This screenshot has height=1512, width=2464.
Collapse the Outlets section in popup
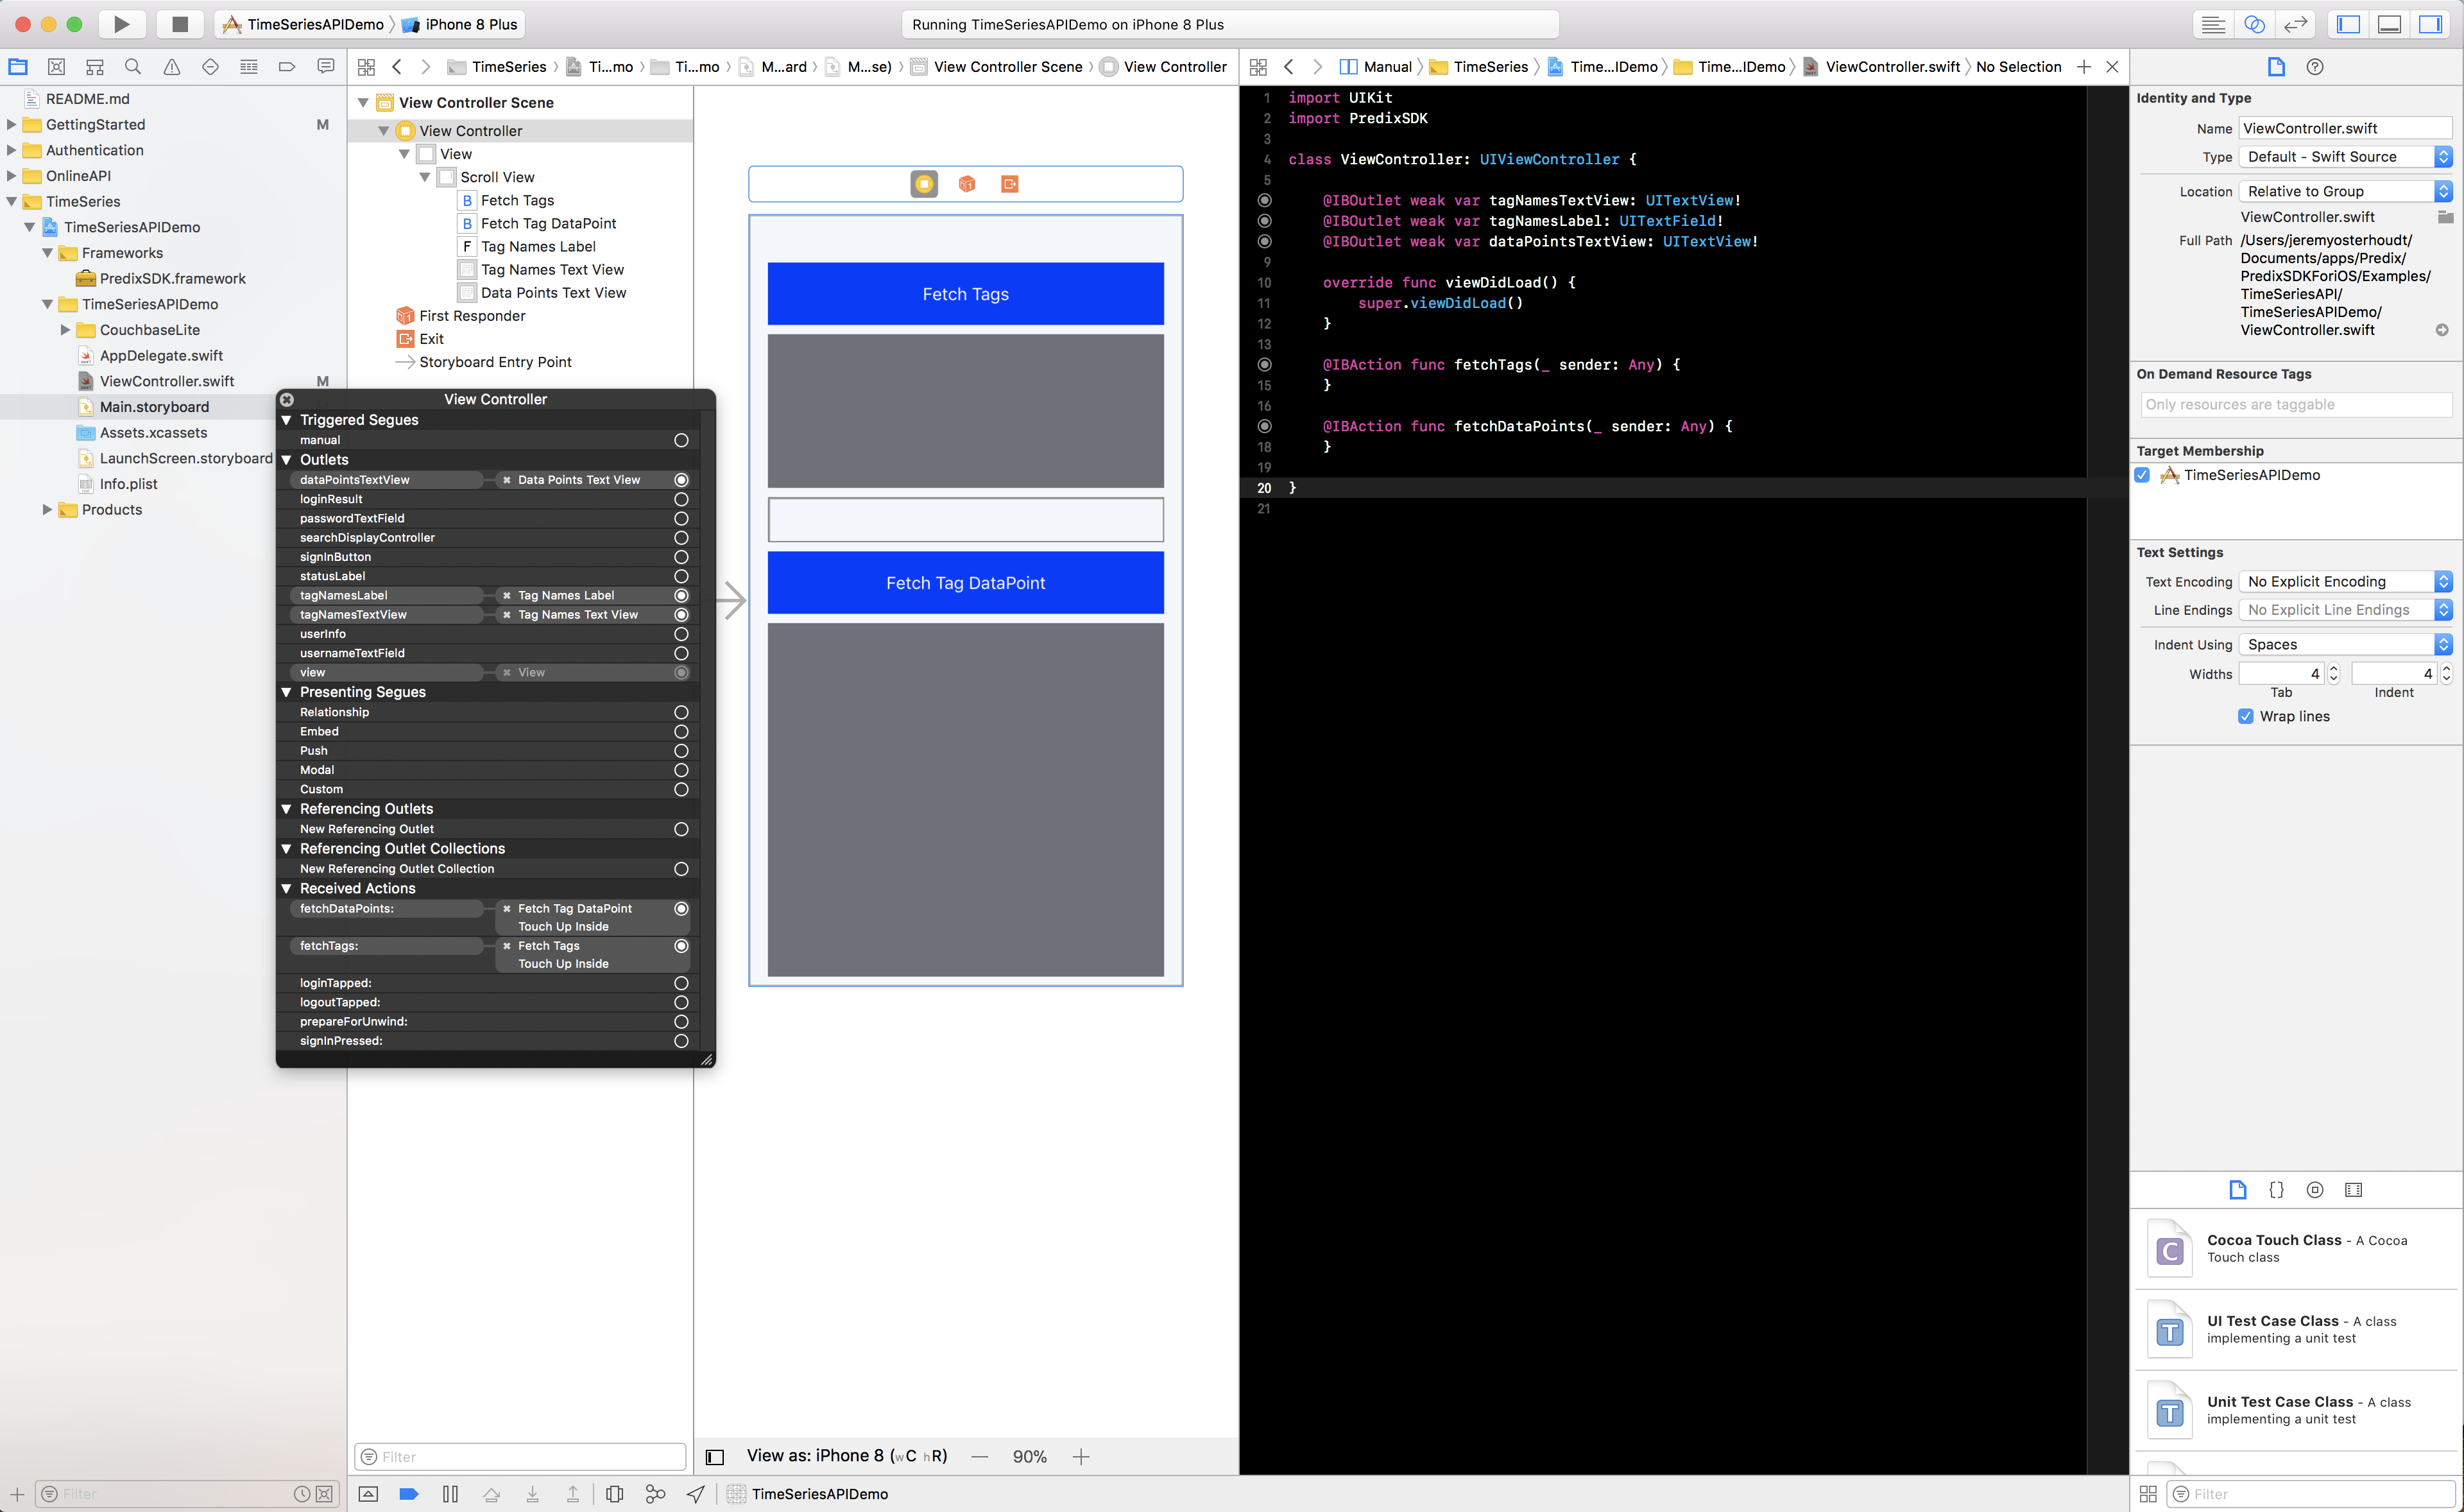287,460
